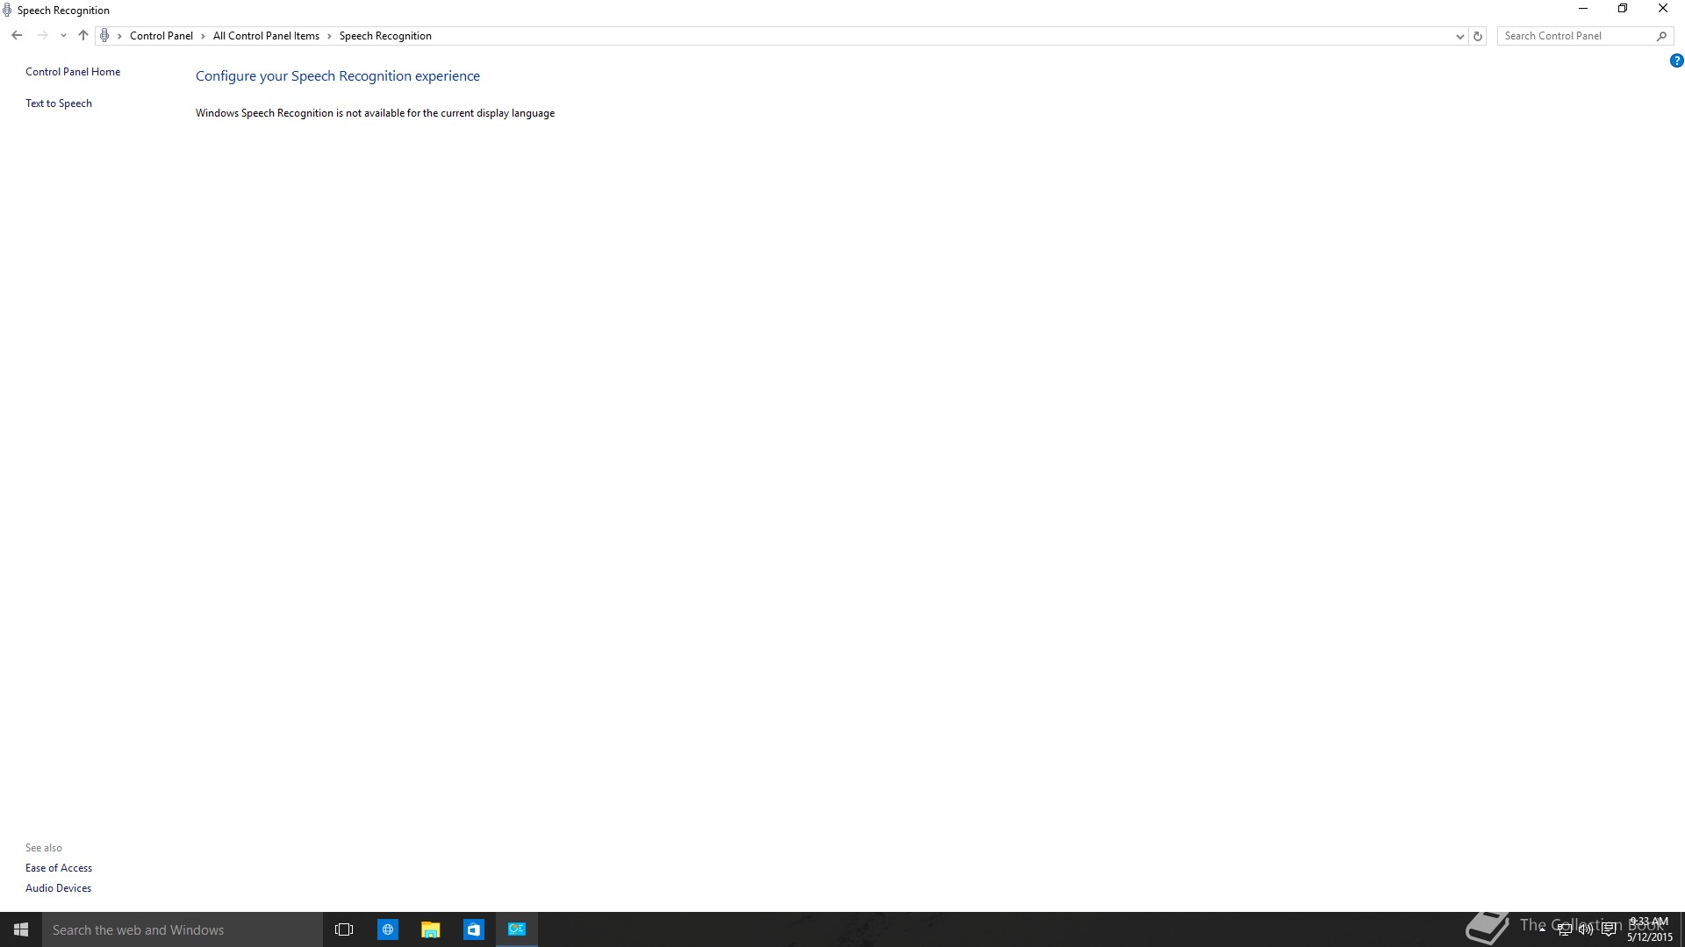Expand chevron before Control Panel breadcrumb
The height and width of the screenshot is (947, 1685).
[x=120, y=36]
